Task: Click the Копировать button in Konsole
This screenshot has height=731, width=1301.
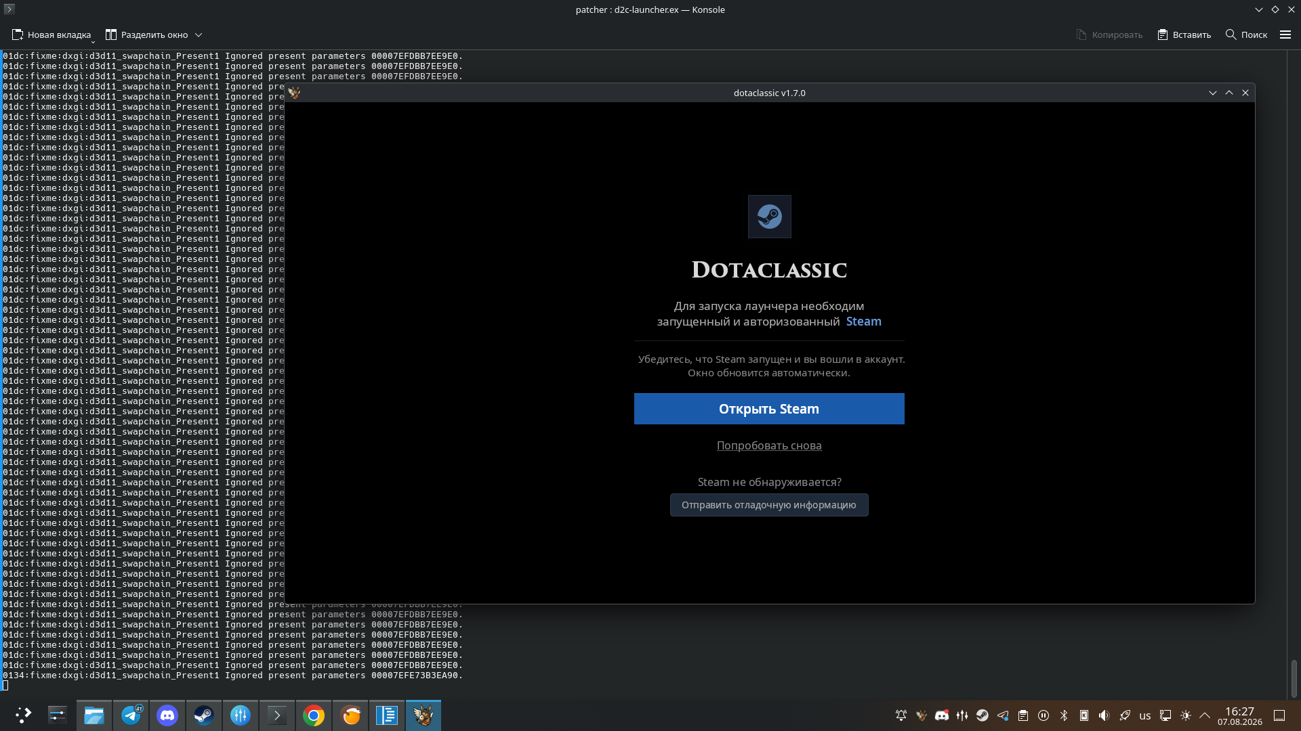Action: [1109, 35]
